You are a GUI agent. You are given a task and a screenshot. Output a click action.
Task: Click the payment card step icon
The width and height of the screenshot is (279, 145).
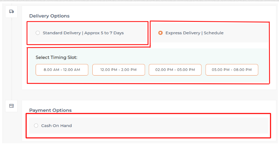coord(12,106)
